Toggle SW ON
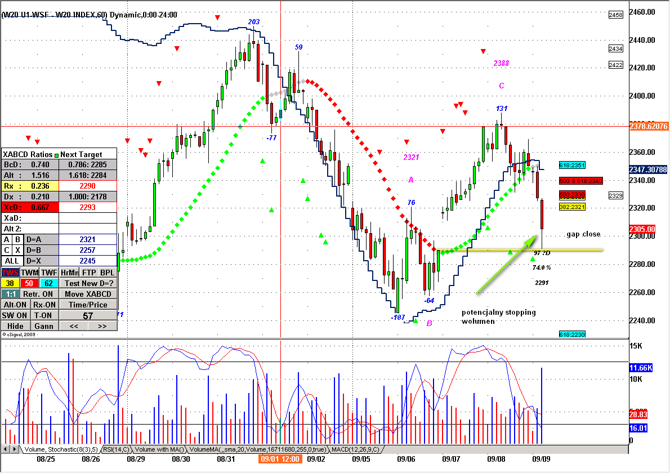This screenshot has width=670, height=473. tap(15, 315)
